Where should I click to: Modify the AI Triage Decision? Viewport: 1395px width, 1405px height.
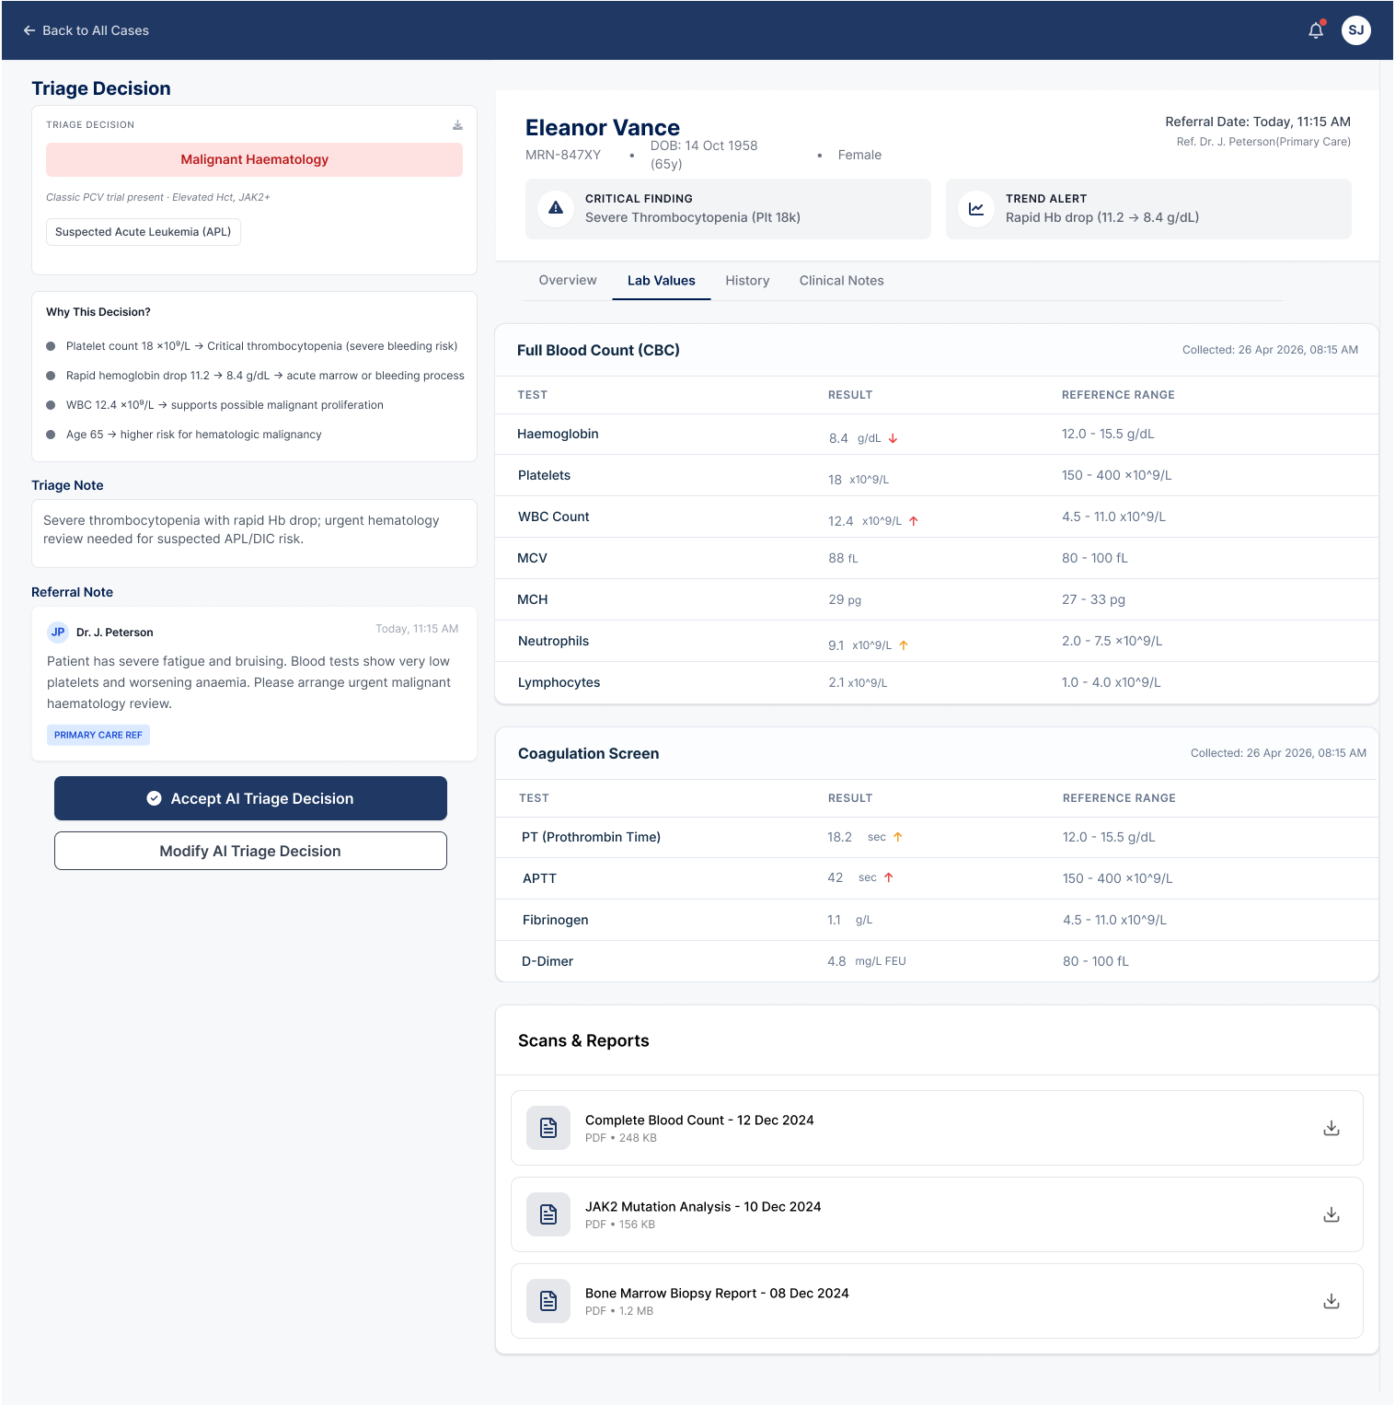pos(250,851)
